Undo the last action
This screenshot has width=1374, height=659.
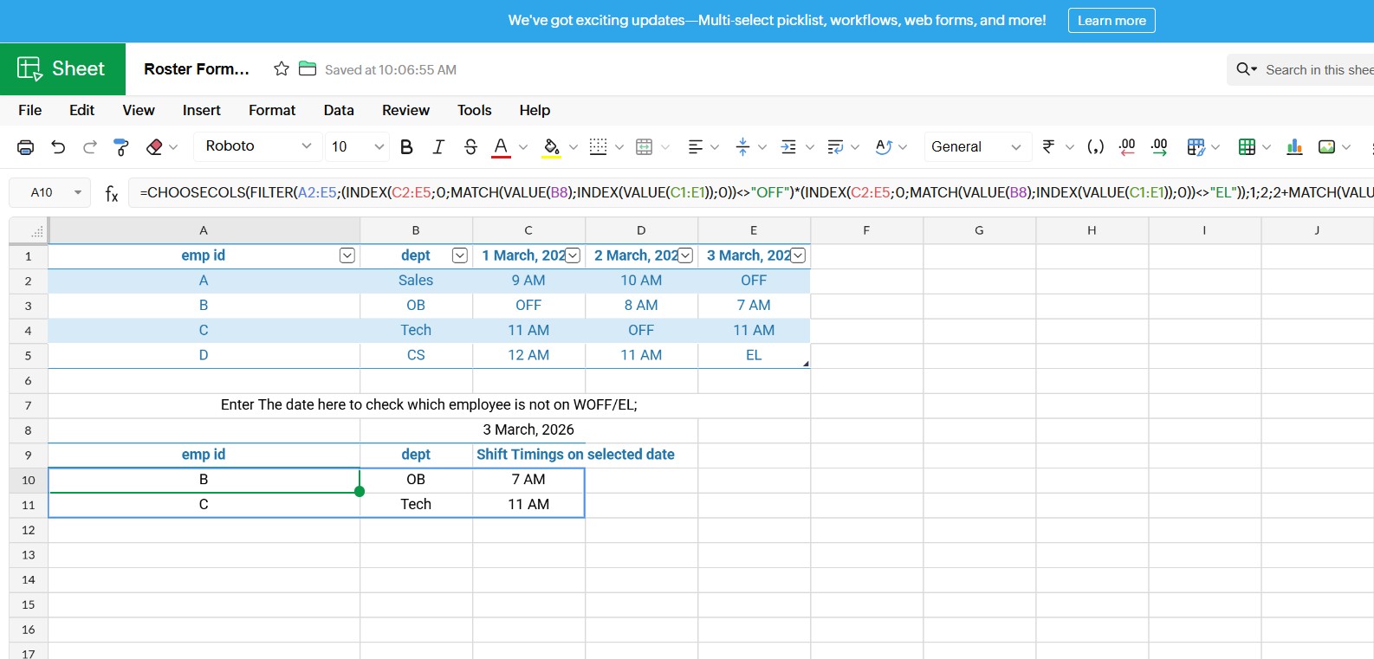click(x=58, y=147)
